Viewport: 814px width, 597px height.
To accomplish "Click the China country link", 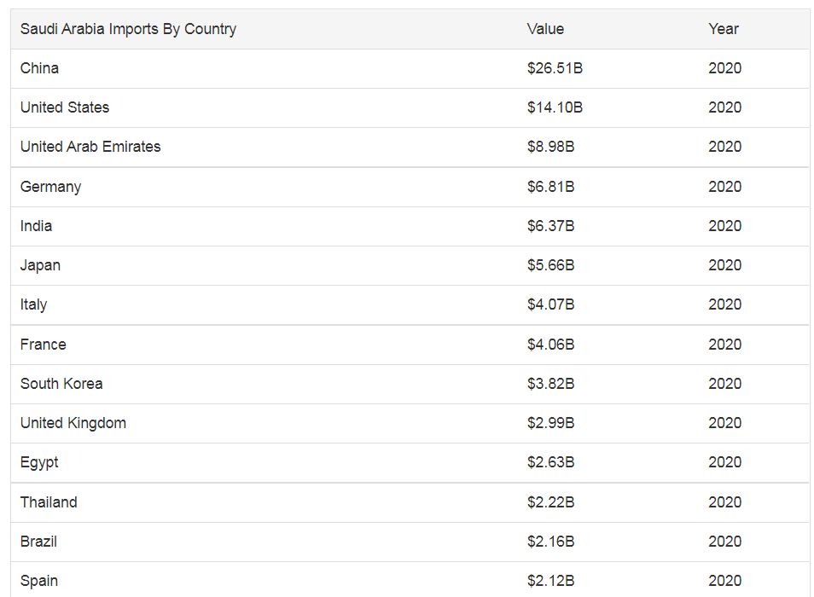I will pyautogui.click(x=39, y=68).
